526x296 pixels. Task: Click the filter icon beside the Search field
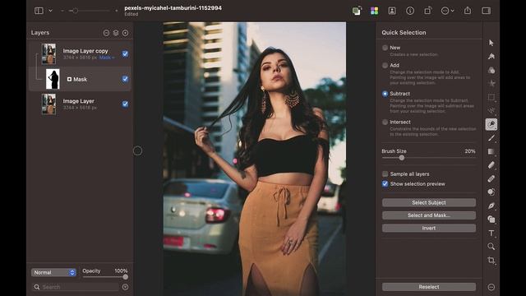coord(125,287)
